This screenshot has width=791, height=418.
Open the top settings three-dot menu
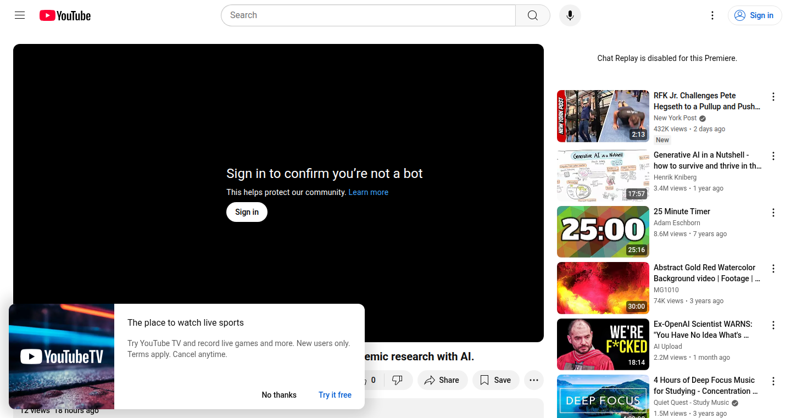(712, 15)
